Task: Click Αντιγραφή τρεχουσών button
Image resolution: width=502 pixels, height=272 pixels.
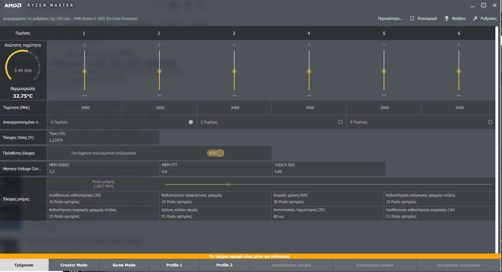Action: coord(458,265)
